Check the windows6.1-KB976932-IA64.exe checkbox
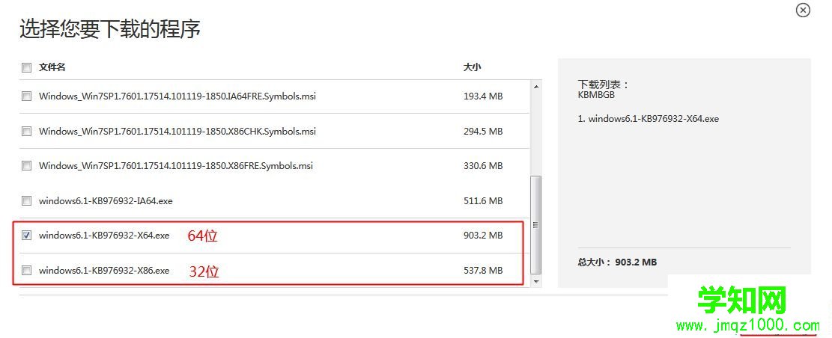The image size is (832, 338). click(x=27, y=201)
